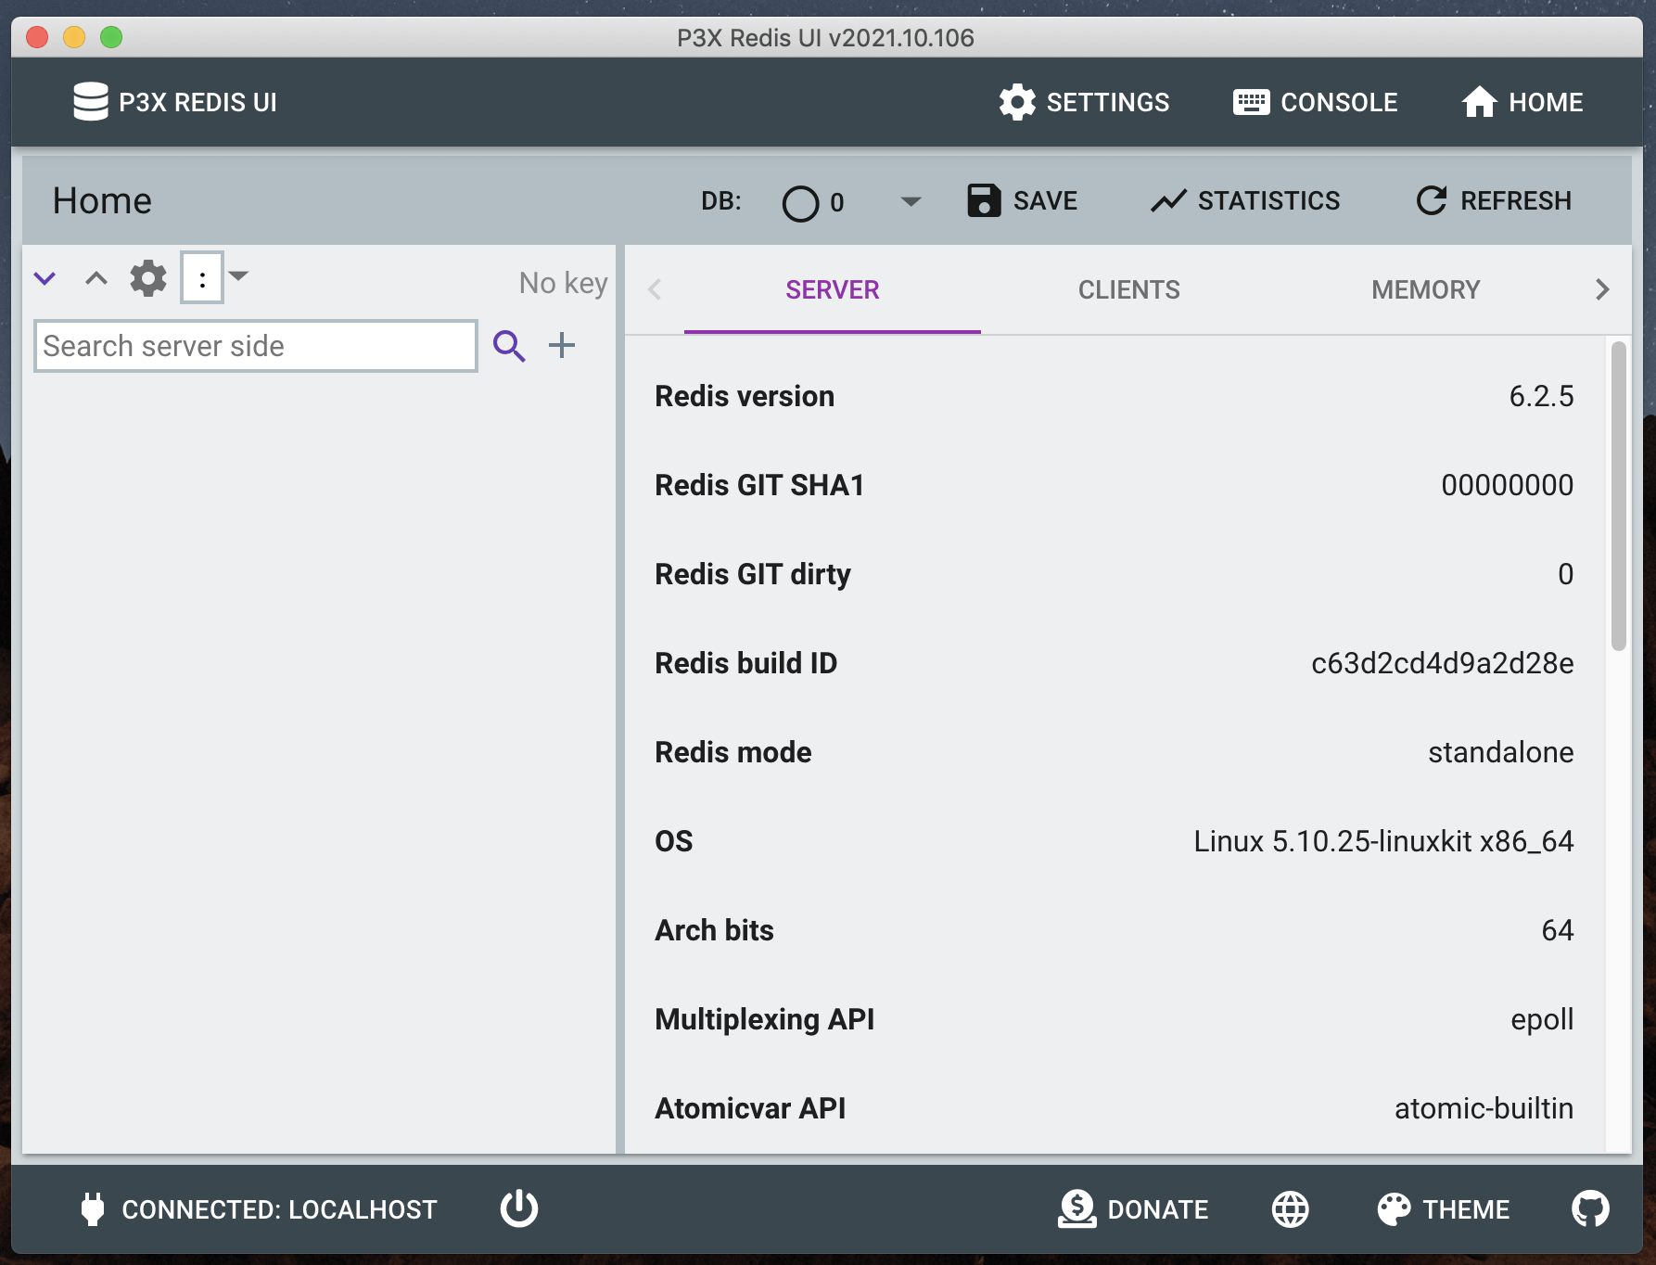Switch to the Clients tab
The image size is (1656, 1265).
tap(1128, 289)
